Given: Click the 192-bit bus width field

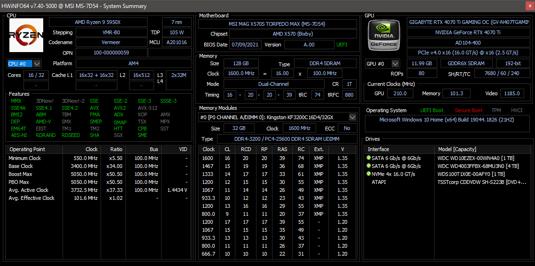Looking at the screenshot, I should (x=513, y=64).
